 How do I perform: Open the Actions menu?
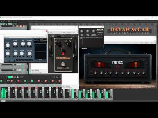tap(25, 19)
